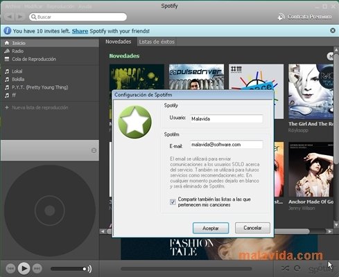The width and height of the screenshot is (339, 277).
Task: Click the play button
Action: pos(24,268)
